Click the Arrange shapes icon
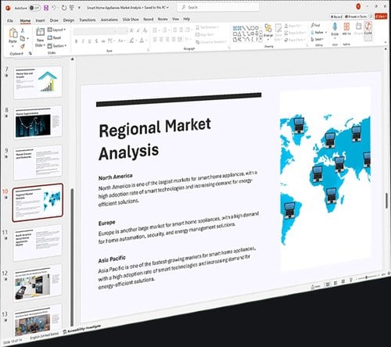391x347 pixels. pyautogui.click(x=268, y=28)
